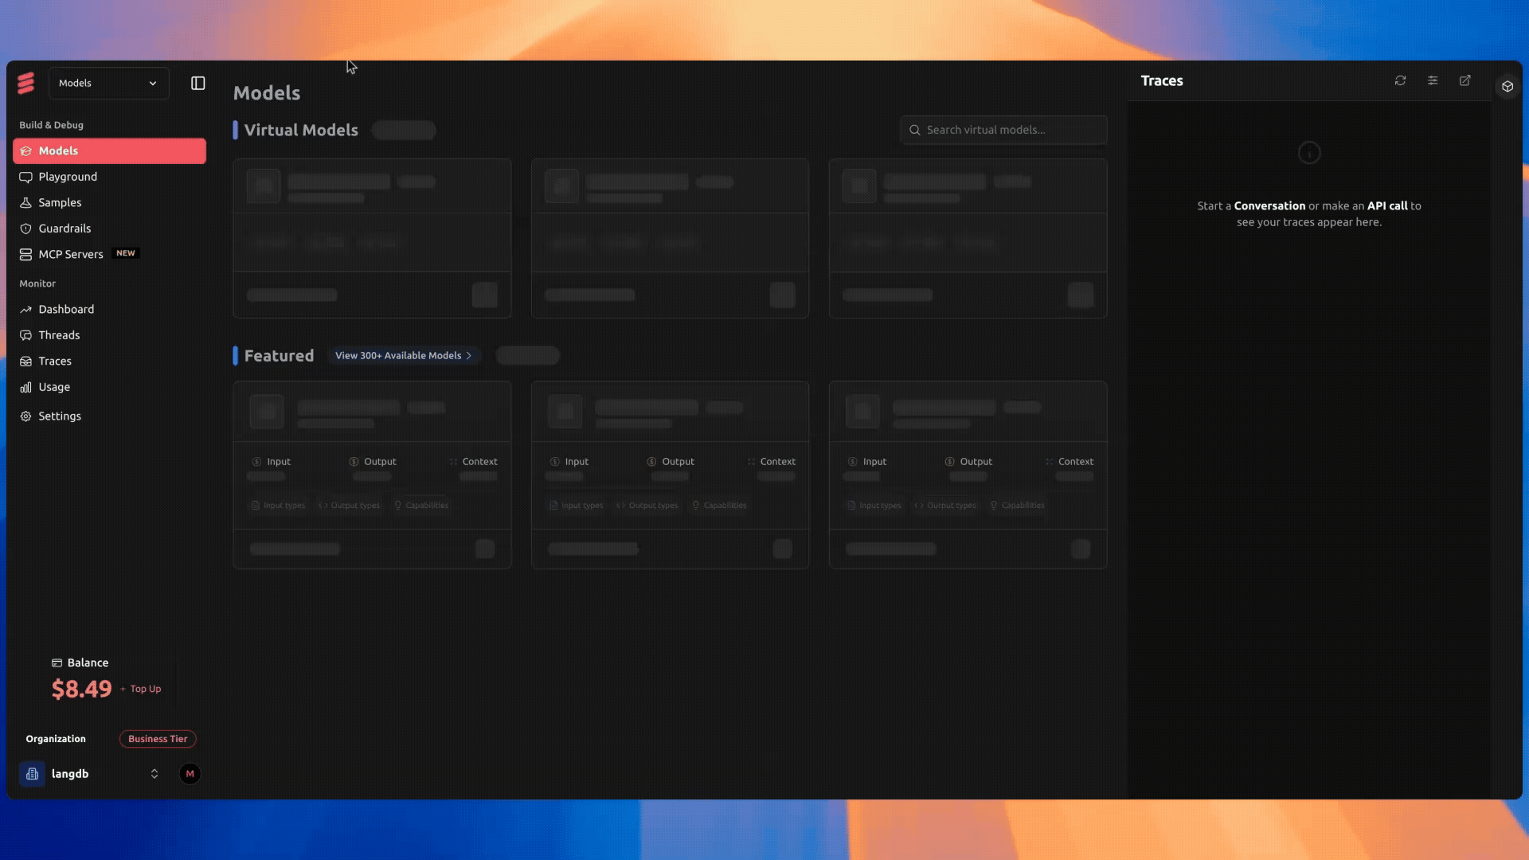Expand the langdb organization switcher
Viewport: 1529px width, 860px height.
154,774
